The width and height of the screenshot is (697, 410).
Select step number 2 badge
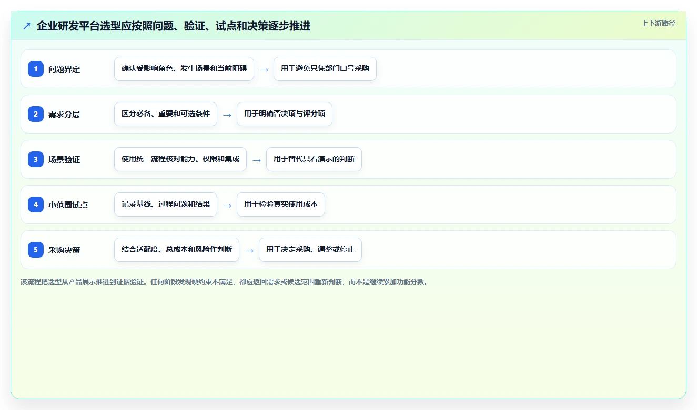pos(36,114)
